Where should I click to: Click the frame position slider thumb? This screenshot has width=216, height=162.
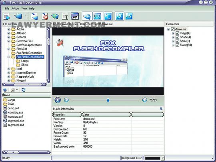pos(108,100)
